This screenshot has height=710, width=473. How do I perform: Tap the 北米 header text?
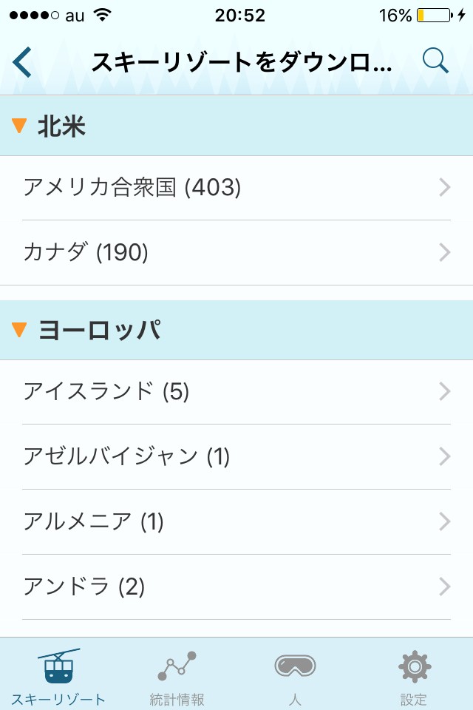coord(62,126)
